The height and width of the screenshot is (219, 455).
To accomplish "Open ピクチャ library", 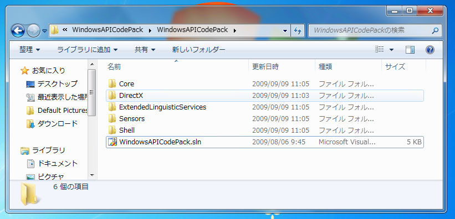I will [x=51, y=176].
